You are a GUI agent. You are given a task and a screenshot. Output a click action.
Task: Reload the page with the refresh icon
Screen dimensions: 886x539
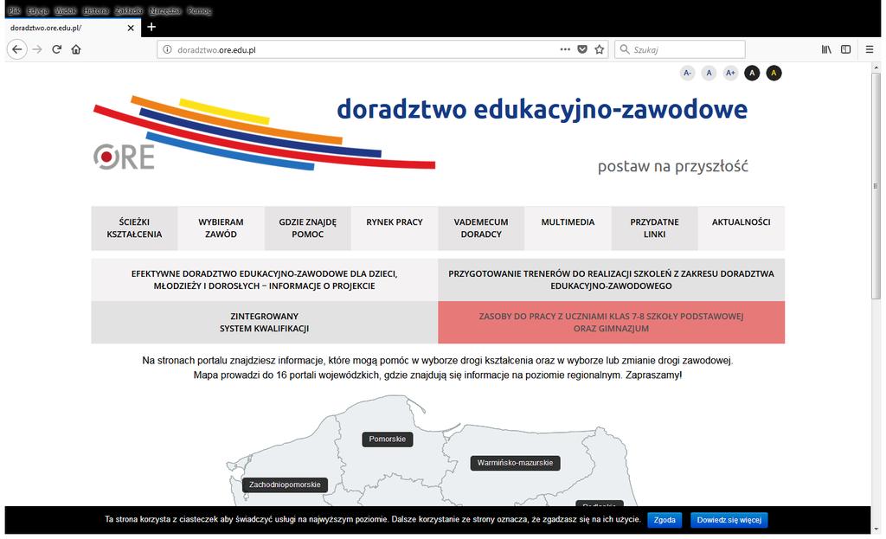[56, 49]
